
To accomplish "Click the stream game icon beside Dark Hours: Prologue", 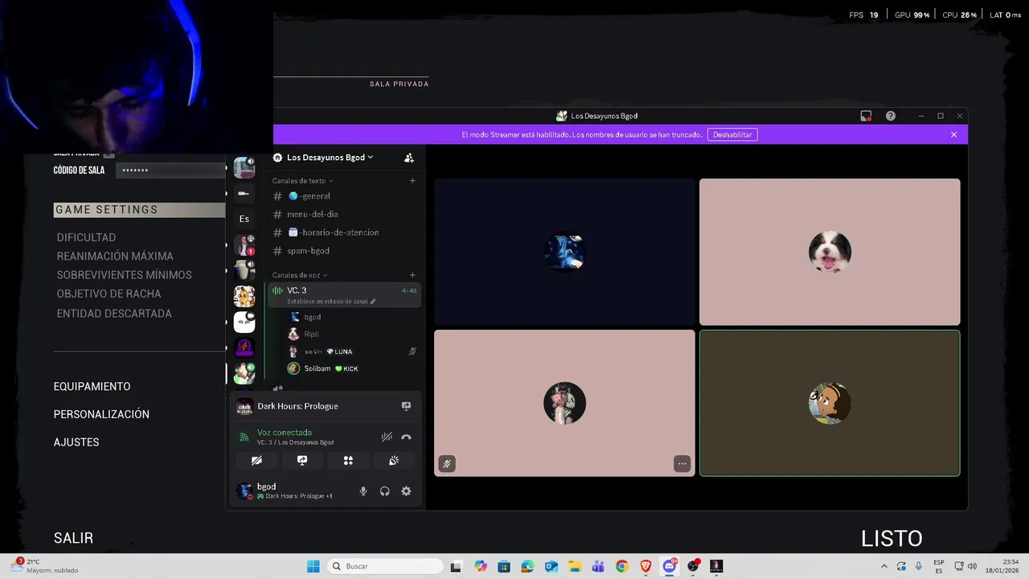I will [406, 406].
